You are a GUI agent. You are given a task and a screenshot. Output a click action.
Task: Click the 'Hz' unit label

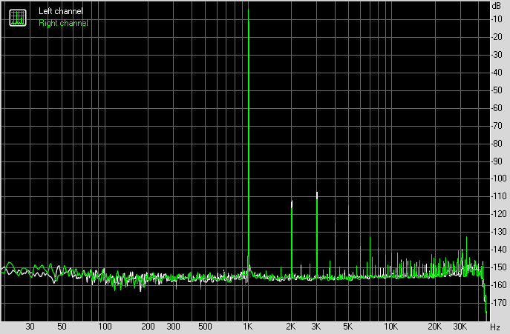(495, 327)
